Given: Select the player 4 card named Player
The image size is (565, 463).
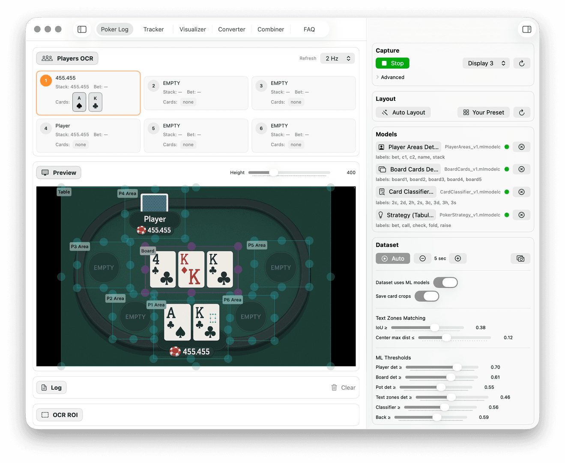Looking at the screenshot, I should (x=88, y=135).
